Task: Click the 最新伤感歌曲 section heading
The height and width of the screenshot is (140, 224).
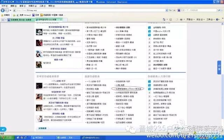Action: pyautogui.click(x=92, y=76)
